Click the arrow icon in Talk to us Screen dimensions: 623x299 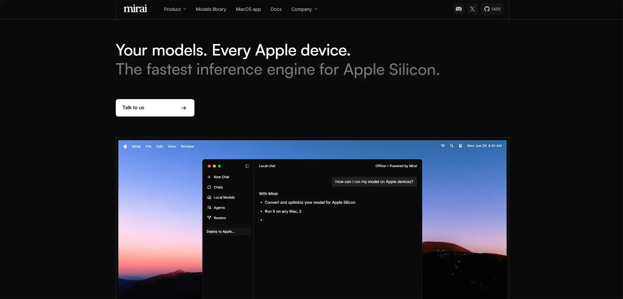[184, 108]
